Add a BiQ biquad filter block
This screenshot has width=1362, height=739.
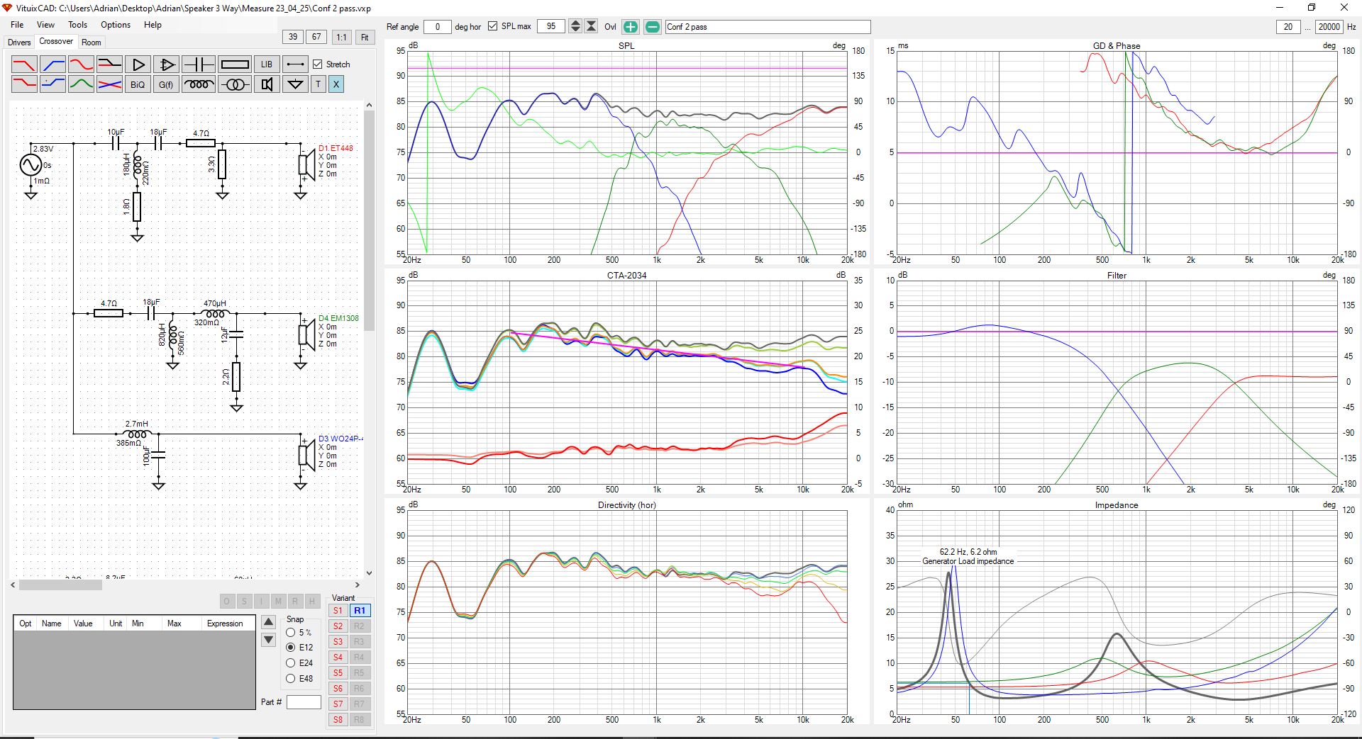tap(138, 84)
